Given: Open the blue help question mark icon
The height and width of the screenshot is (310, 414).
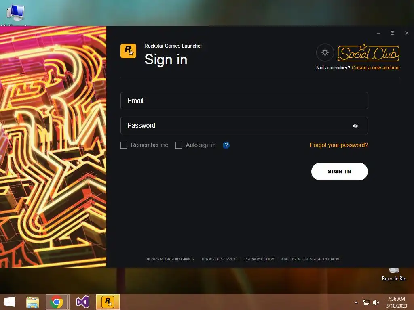Looking at the screenshot, I should (226, 145).
